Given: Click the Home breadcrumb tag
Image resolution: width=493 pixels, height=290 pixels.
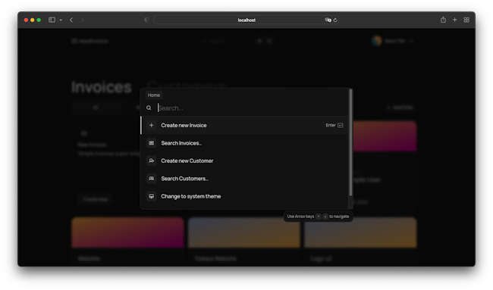Looking at the screenshot, I should (154, 95).
